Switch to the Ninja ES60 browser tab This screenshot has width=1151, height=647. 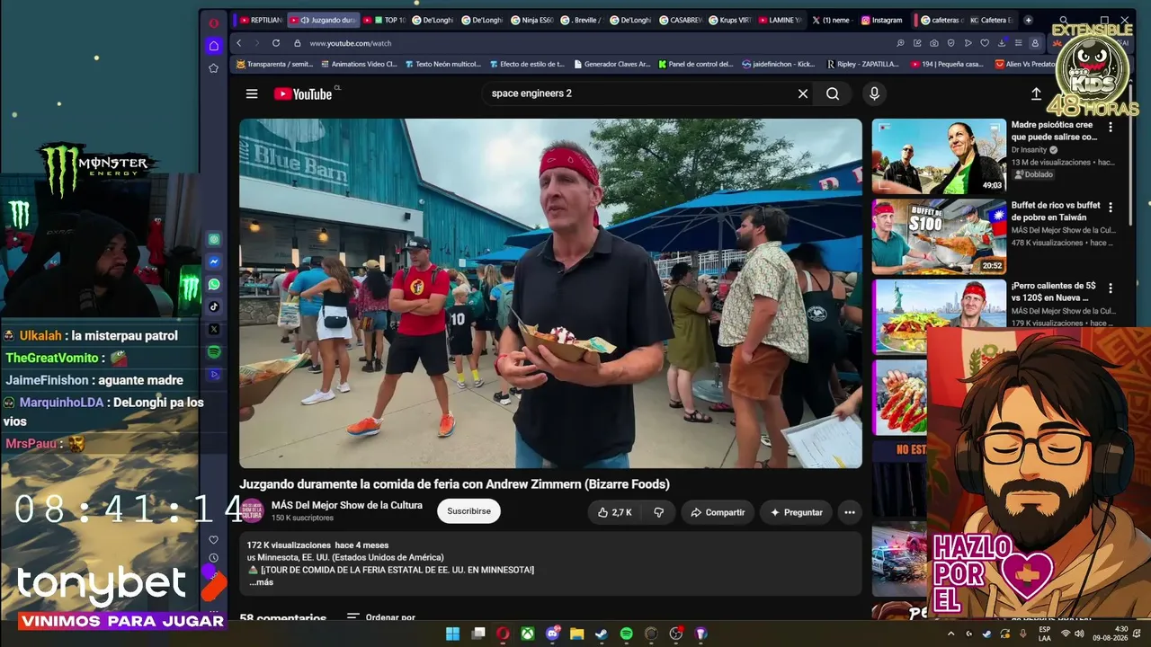pyautogui.click(x=532, y=20)
